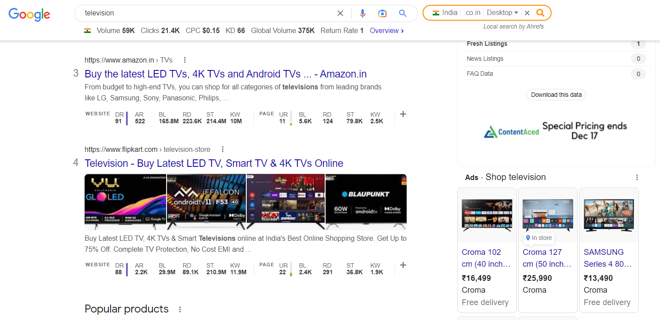This screenshot has width=660, height=320.
Task: Click the iFFALCON android TV thumbnail
Action: pyautogui.click(x=206, y=202)
